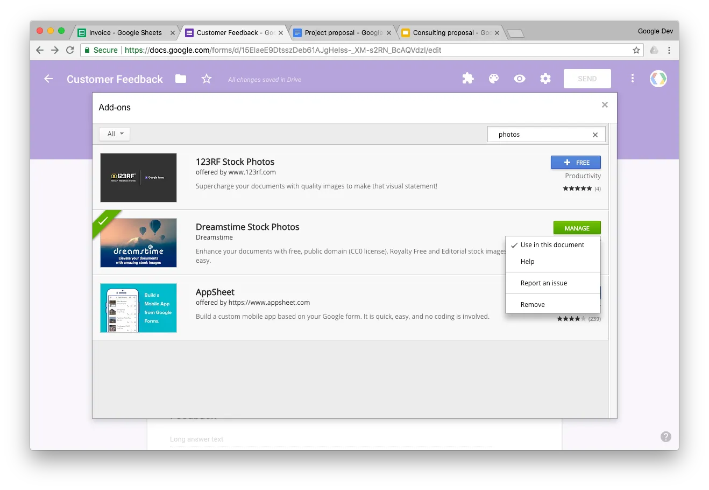Select 'Report an issue' from the menu
This screenshot has height=490, width=709.
pos(543,283)
